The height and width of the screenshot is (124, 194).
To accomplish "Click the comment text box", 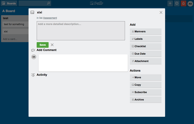I will [83, 63].
